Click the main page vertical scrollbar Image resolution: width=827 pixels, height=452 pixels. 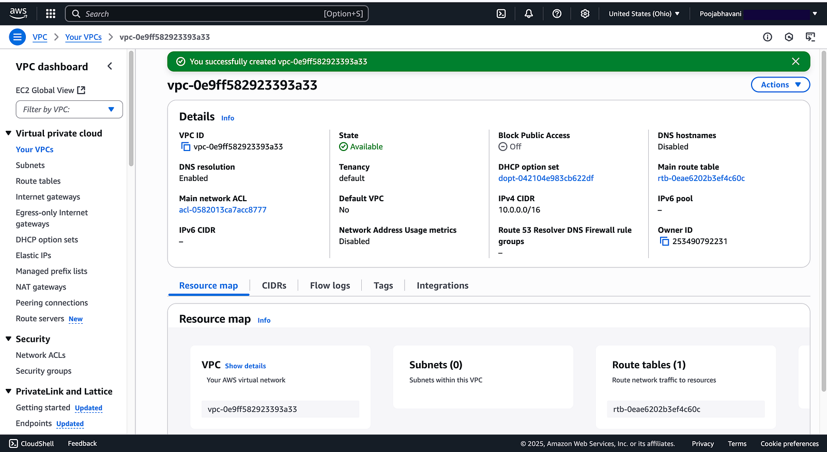823,221
